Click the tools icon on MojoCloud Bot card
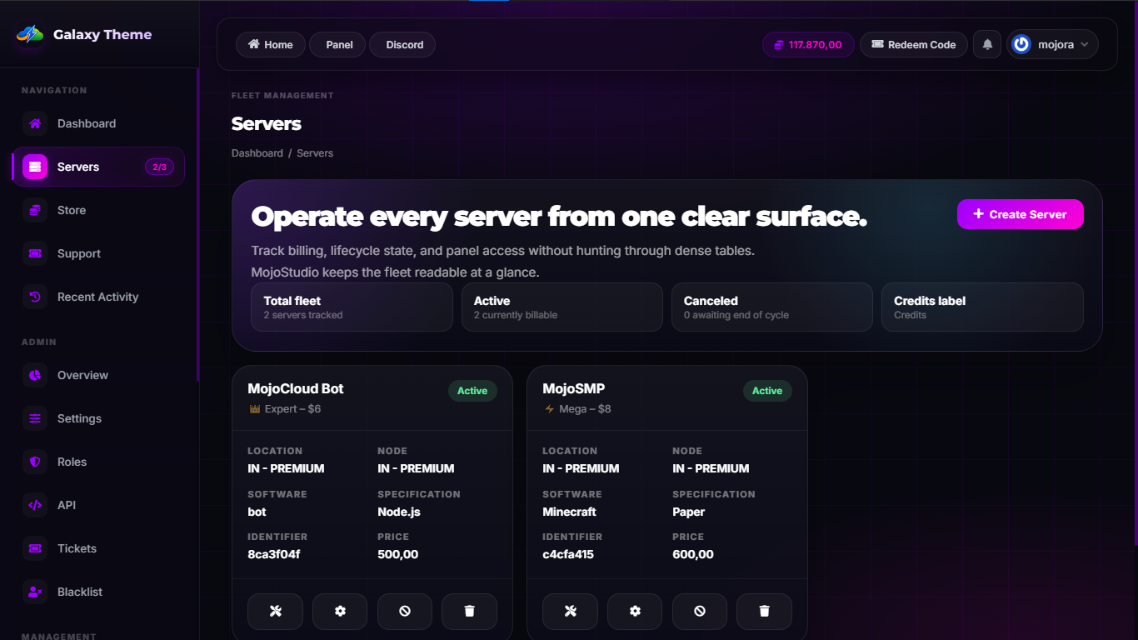 pos(276,611)
